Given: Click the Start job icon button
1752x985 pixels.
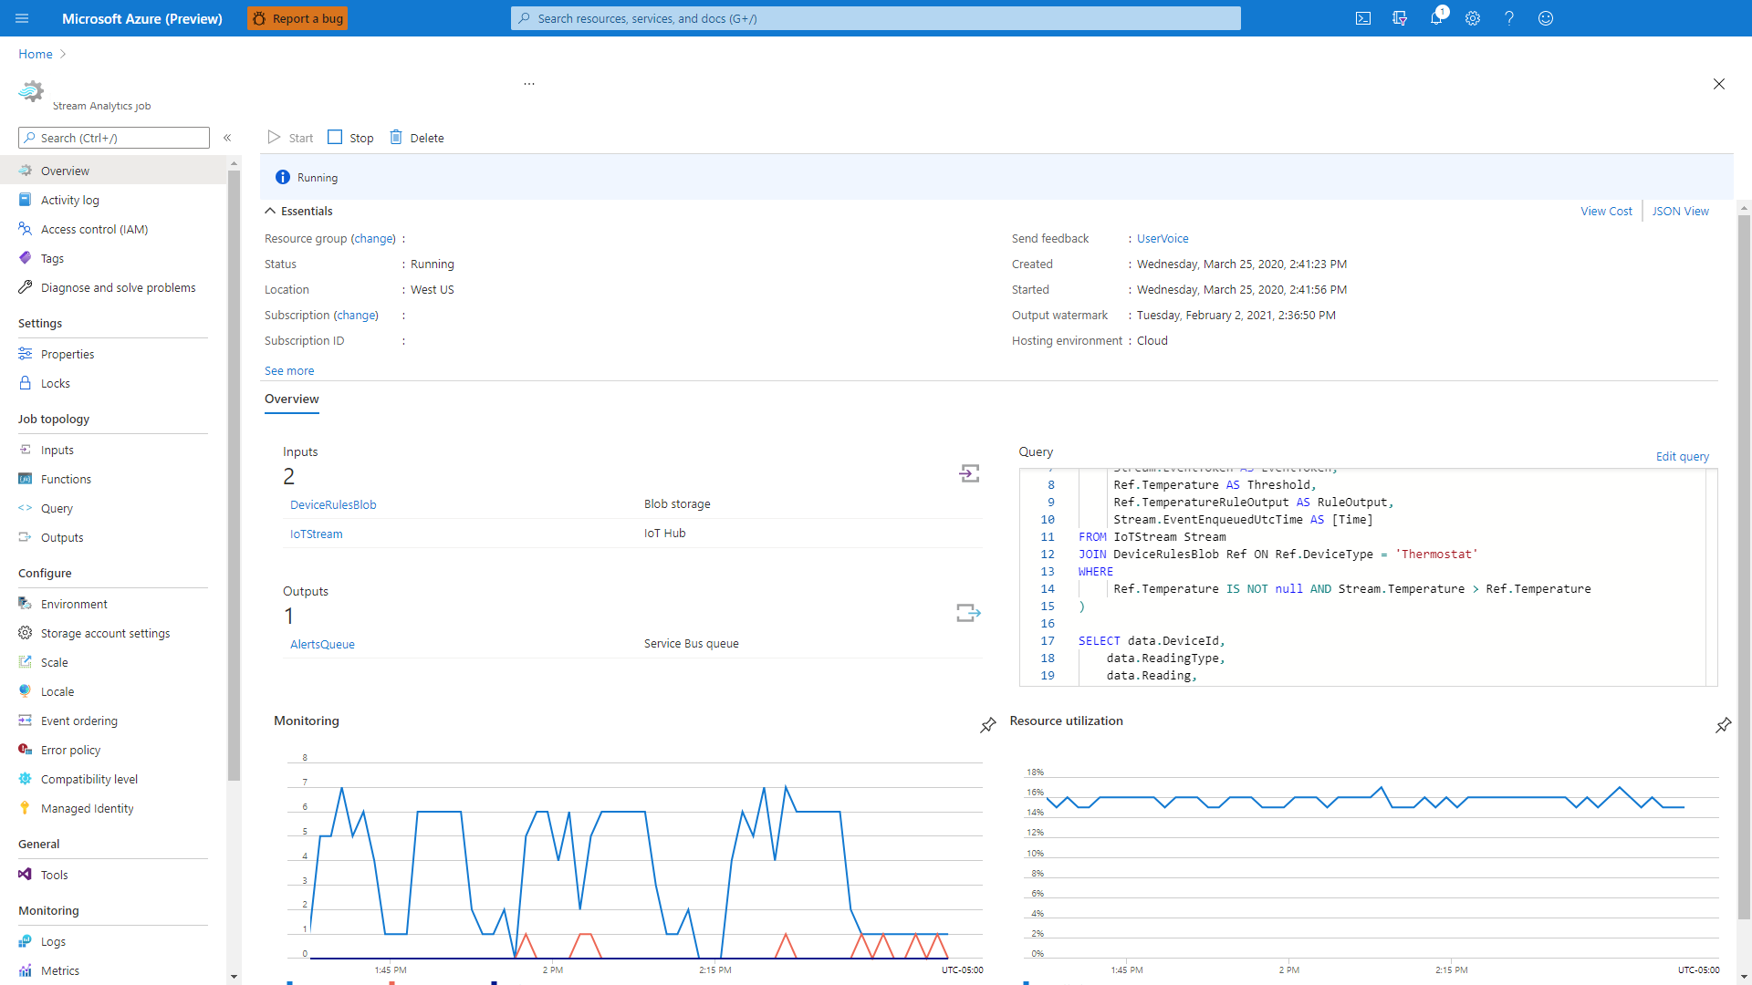Looking at the screenshot, I should pyautogui.click(x=275, y=137).
